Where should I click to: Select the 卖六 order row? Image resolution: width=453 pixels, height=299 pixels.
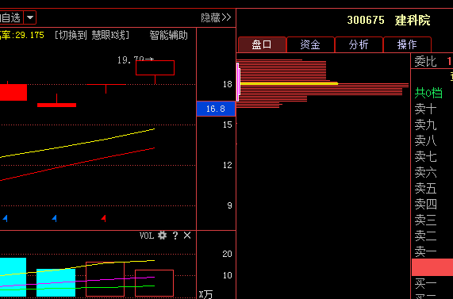click(432, 173)
